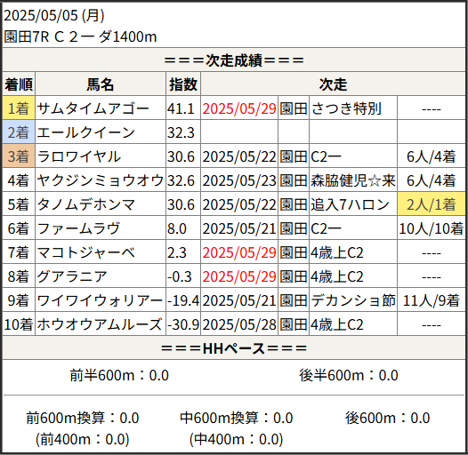Click the 2025/05/28 date for ホウオウアムルーズ
Viewport: 468px width, 455px height.
[x=239, y=324]
